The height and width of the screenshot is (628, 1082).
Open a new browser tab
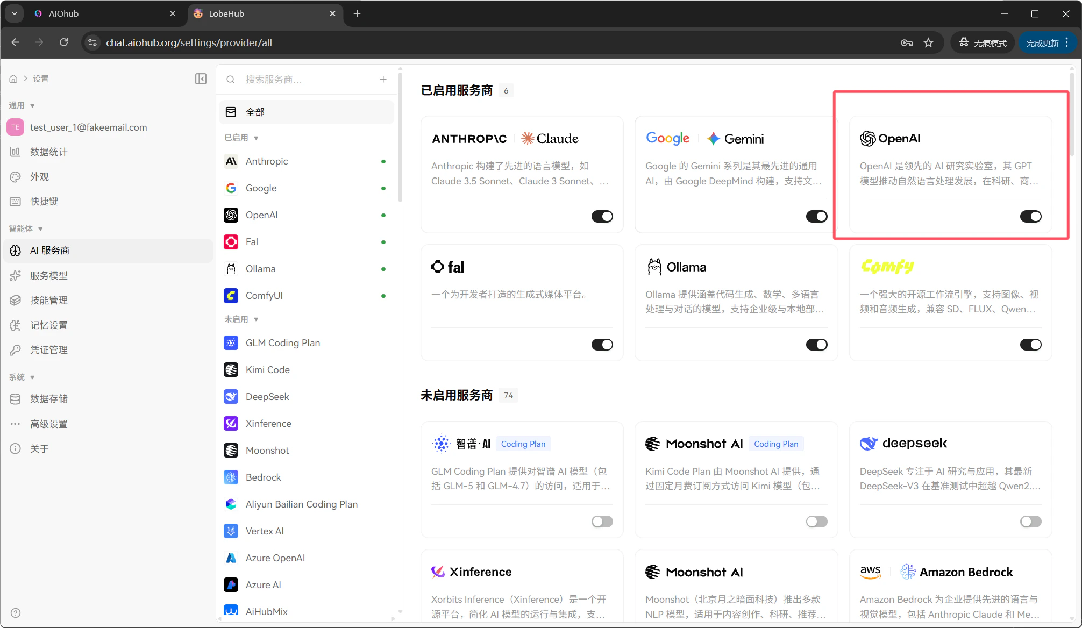coord(357,14)
